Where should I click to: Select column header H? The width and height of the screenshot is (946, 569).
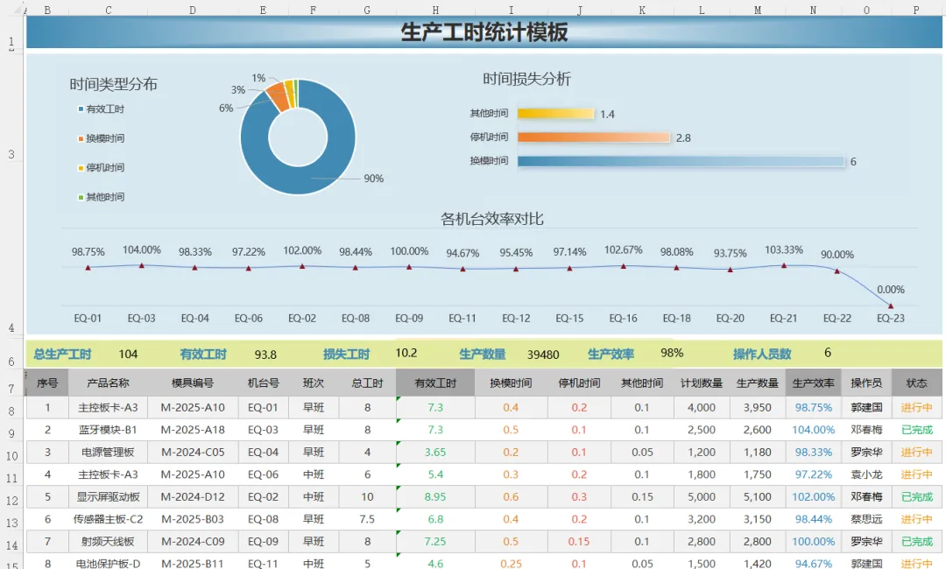click(x=435, y=11)
